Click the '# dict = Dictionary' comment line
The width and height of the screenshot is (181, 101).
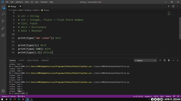pos(32,27)
